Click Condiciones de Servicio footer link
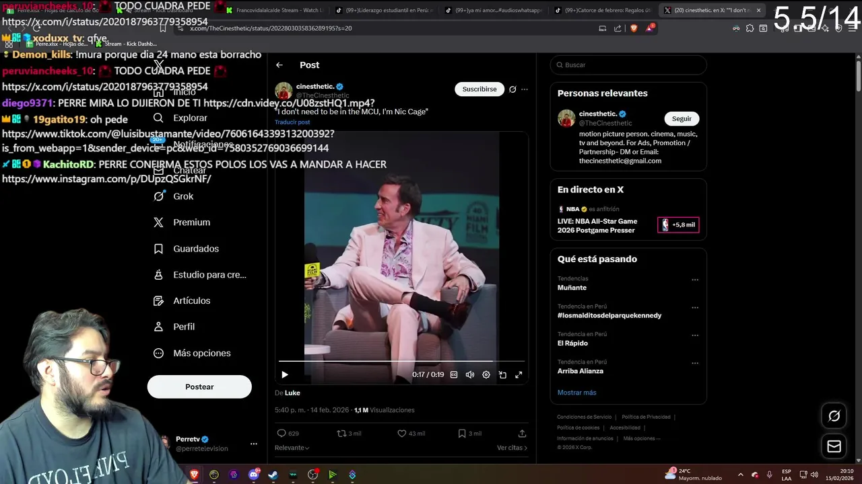The width and height of the screenshot is (862, 484). 584,417
